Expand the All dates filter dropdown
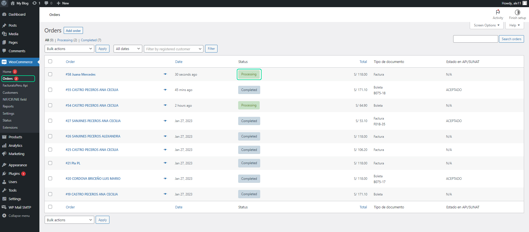This screenshot has width=529, height=232. 128,49
